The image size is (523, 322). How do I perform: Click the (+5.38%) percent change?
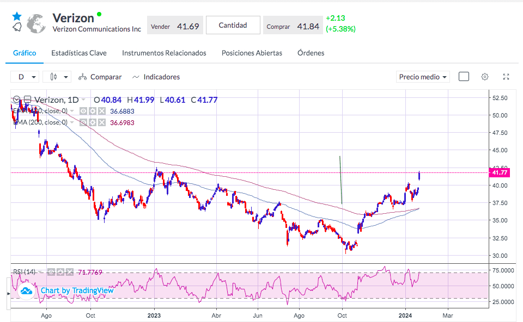[340, 29]
